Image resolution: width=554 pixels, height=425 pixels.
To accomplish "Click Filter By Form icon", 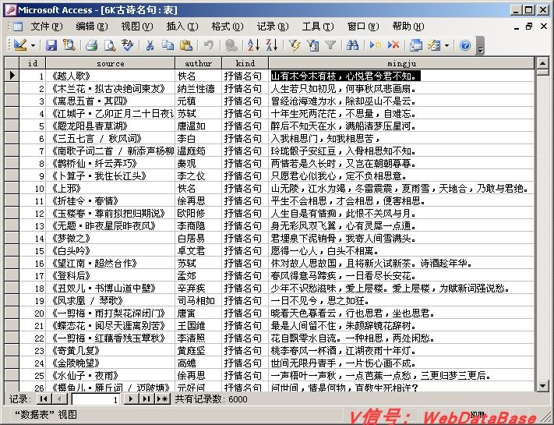I will point(312,45).
